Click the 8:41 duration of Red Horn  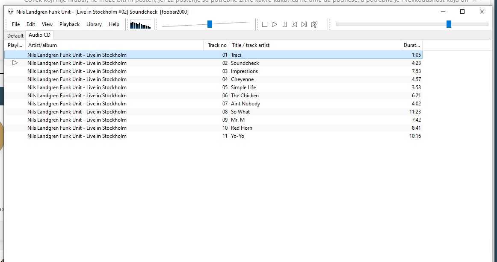(416, 128)
